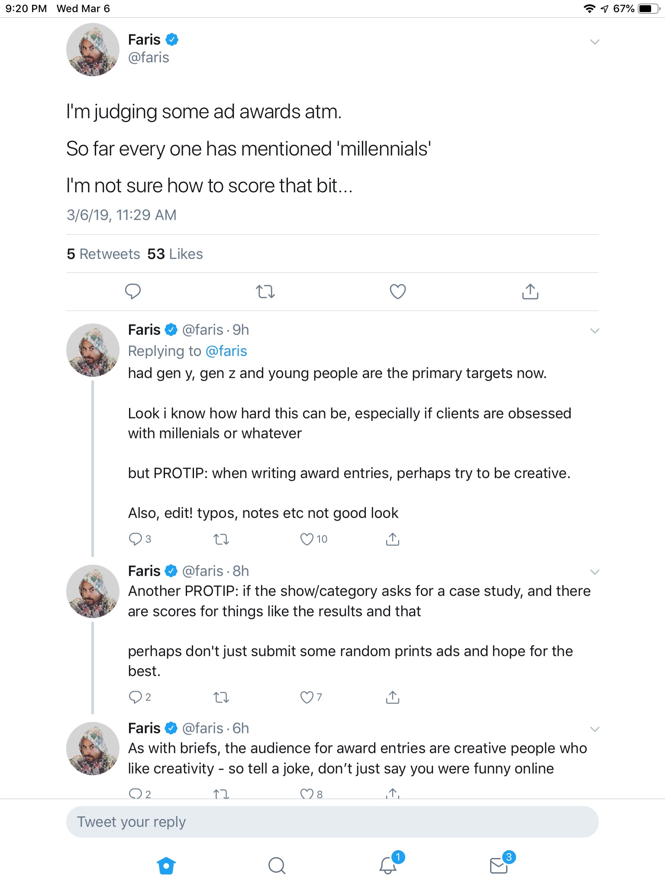Open messages envelope icon with 3 badge
Image resolution: width=665 pixels, height=887 pixels.
pos(499,865)
